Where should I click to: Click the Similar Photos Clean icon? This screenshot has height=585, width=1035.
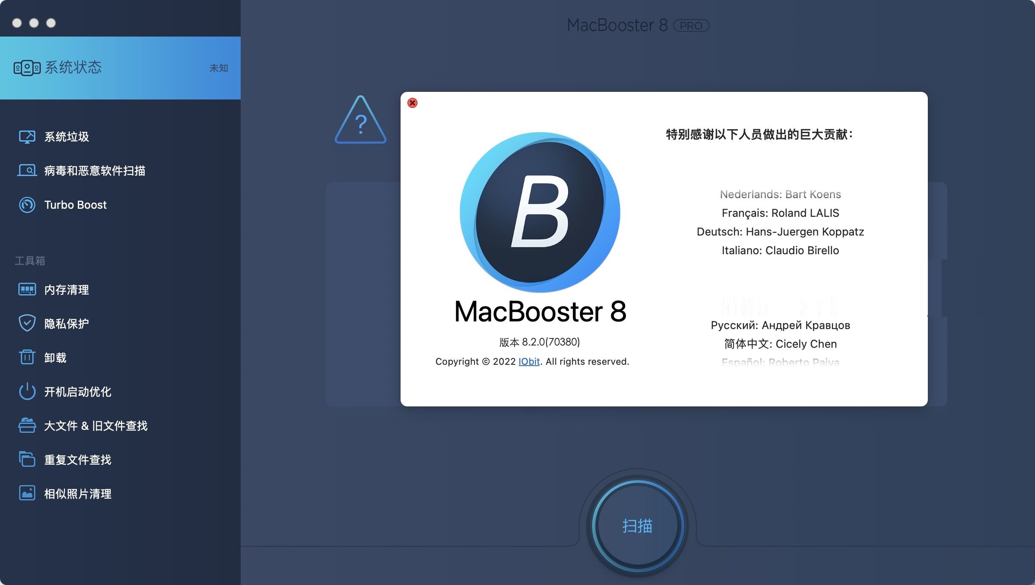(x=27, y=493)
